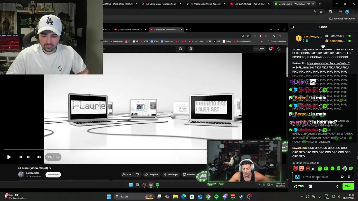Click the Descargar download button
This screenshot has width=358, height=201.
click(x=171, y=174)
